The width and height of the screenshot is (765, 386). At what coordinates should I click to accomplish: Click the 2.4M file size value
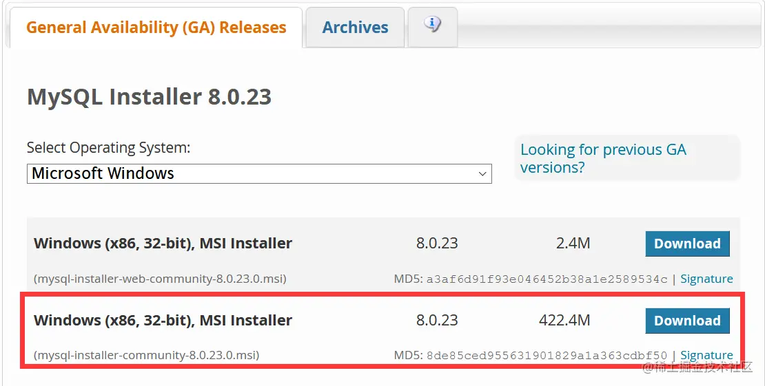tap(573, 243)
